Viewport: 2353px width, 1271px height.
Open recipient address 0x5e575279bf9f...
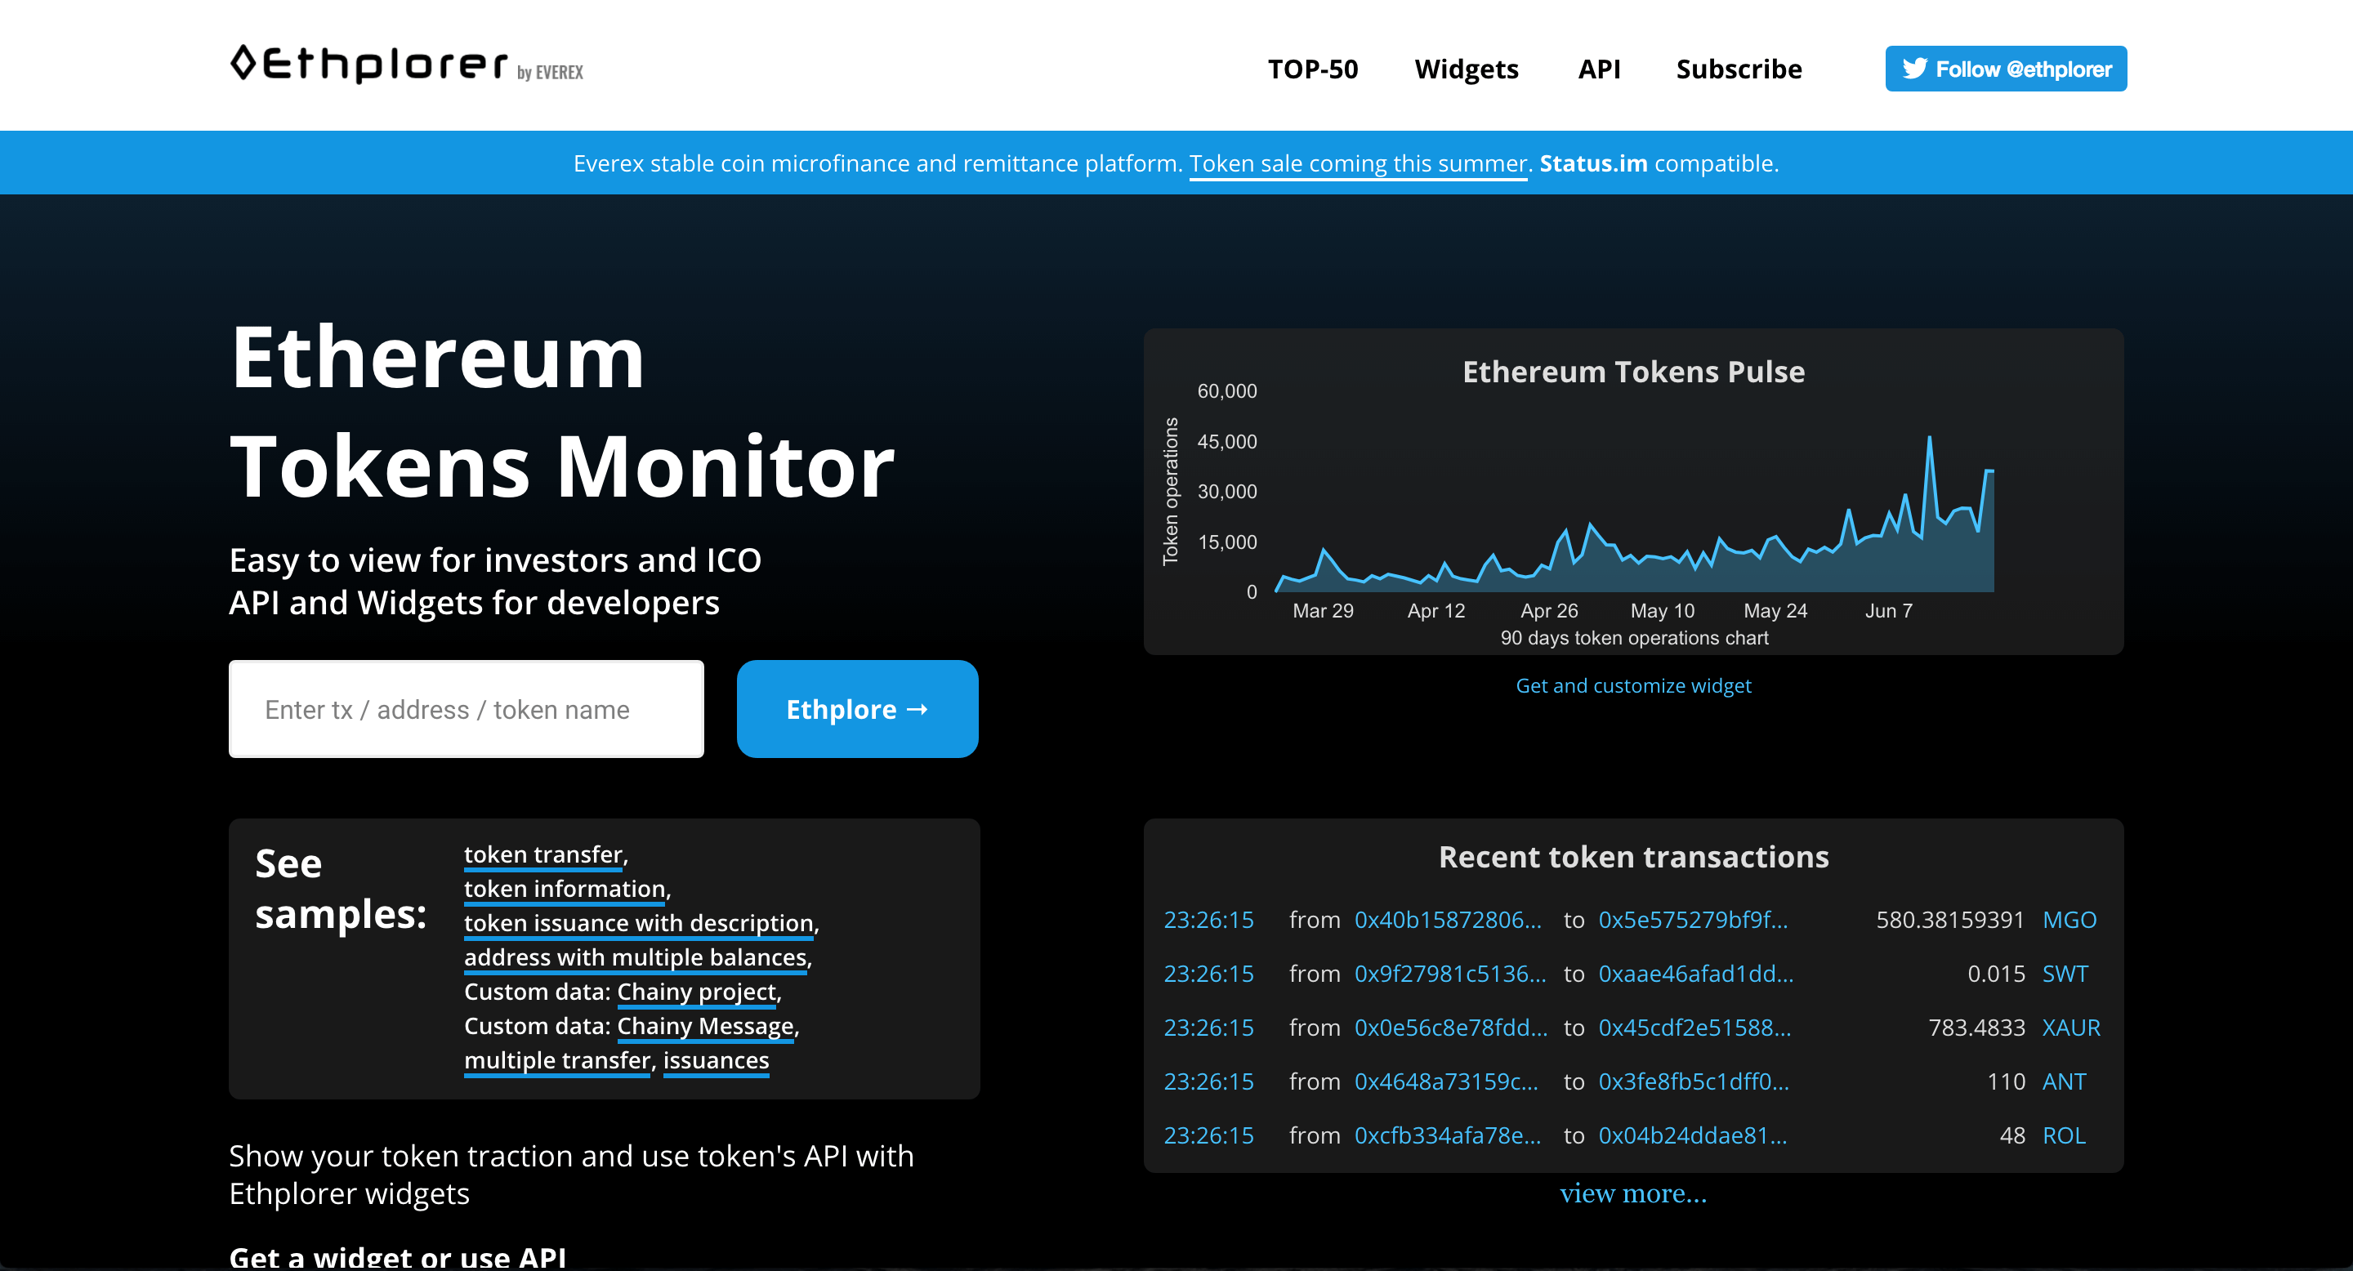1693,920
